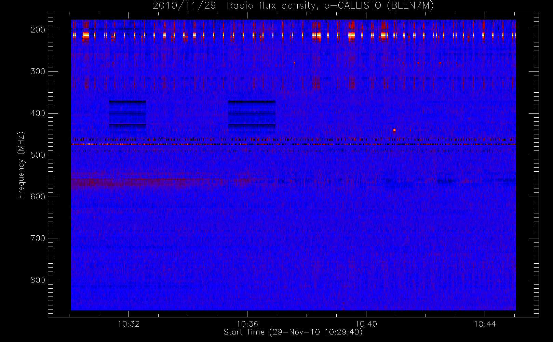The image size is (553, 342).
Task: Click the 200 frequency tick label
Action: [38, 30]
